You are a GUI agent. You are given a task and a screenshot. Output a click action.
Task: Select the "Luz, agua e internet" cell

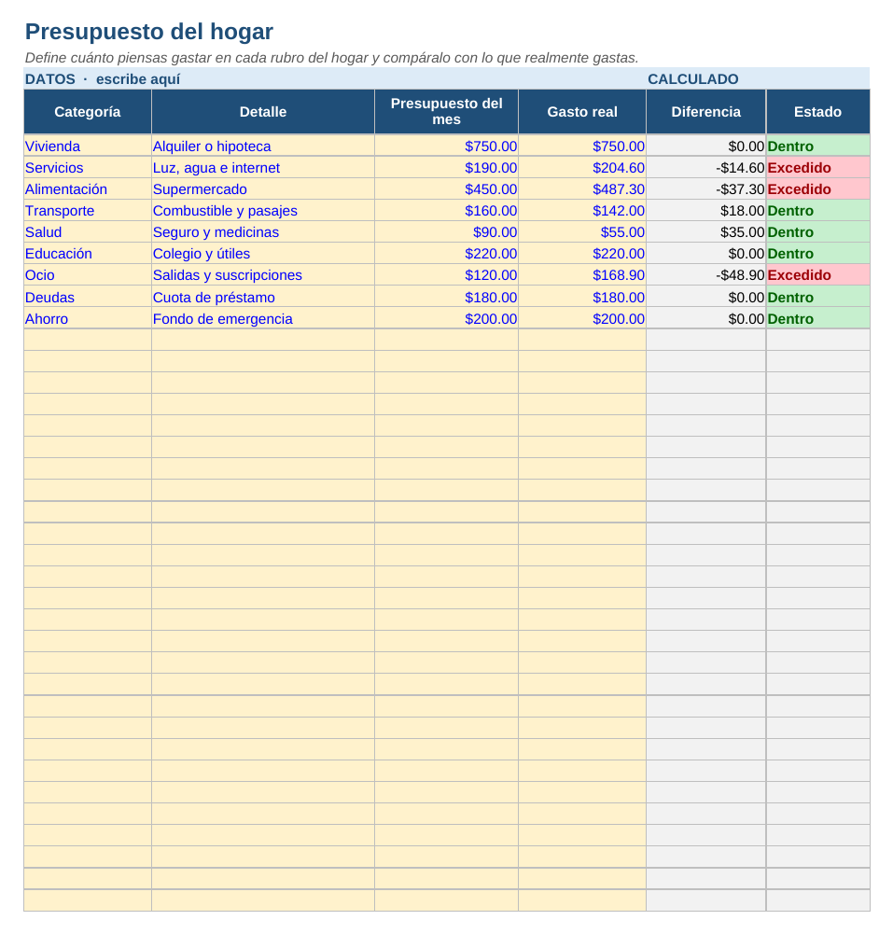[x=263, y=167]
